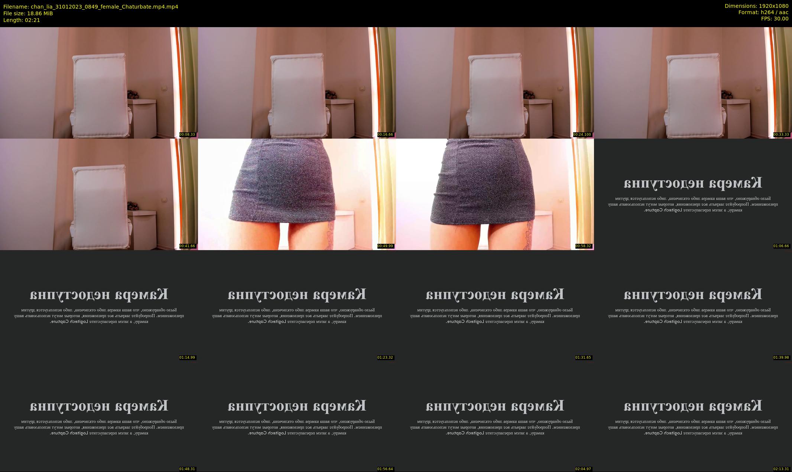Click the Filename text in the header
The height and width of the screenshot is (472, 792).
click(x=91, y=7)
